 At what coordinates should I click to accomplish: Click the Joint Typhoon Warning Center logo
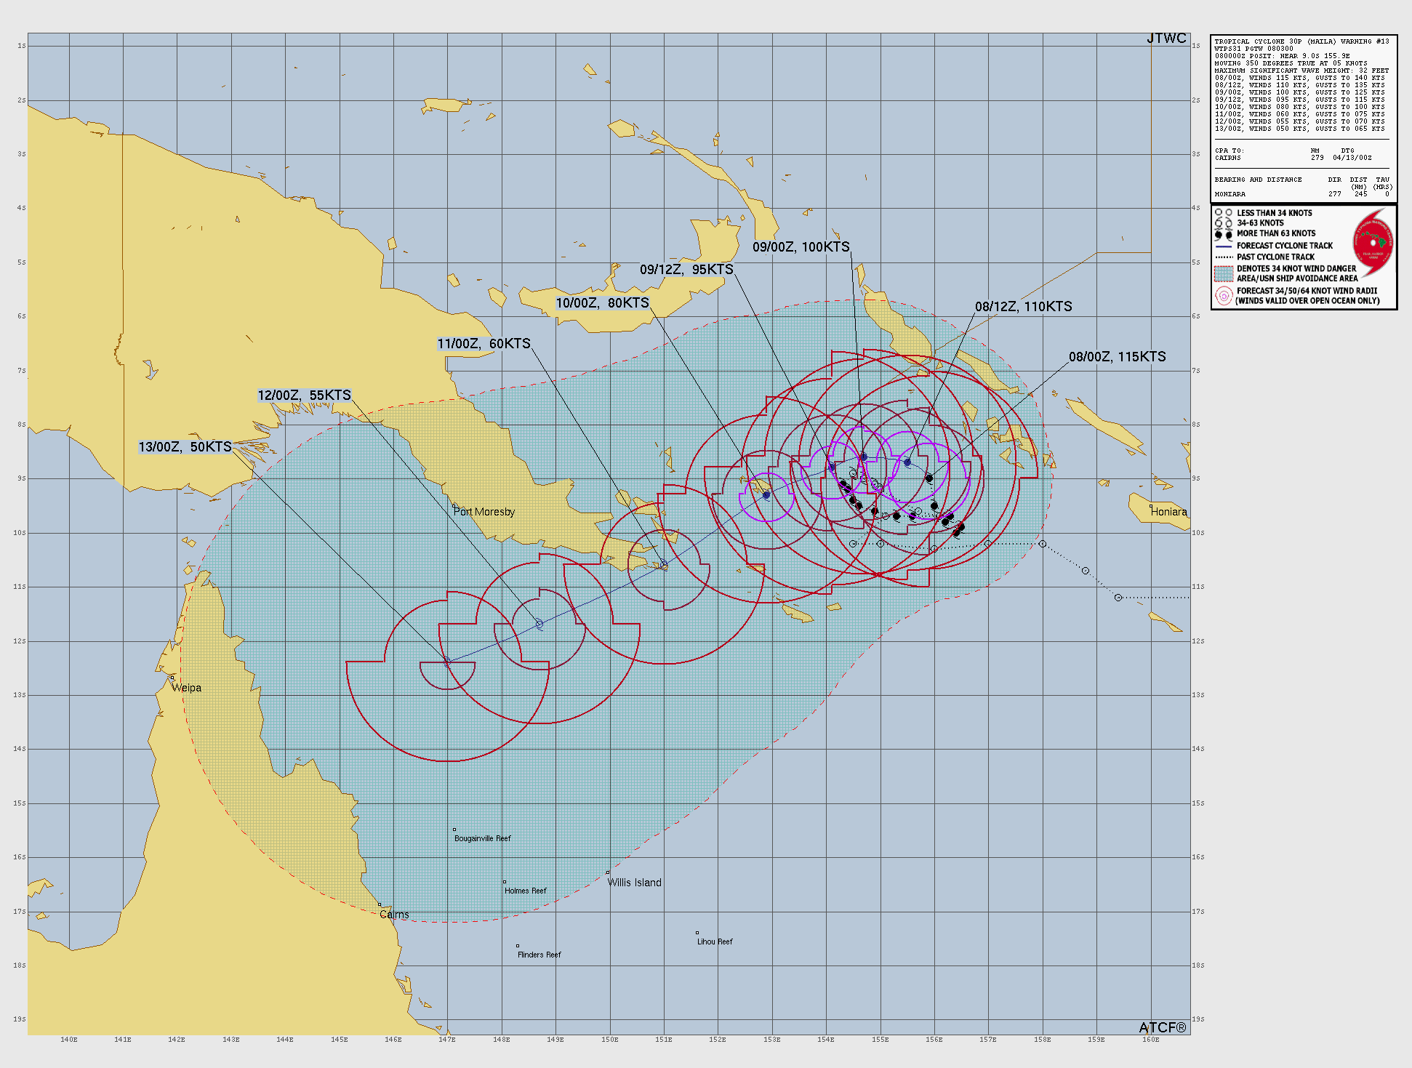coord(1373,241)
